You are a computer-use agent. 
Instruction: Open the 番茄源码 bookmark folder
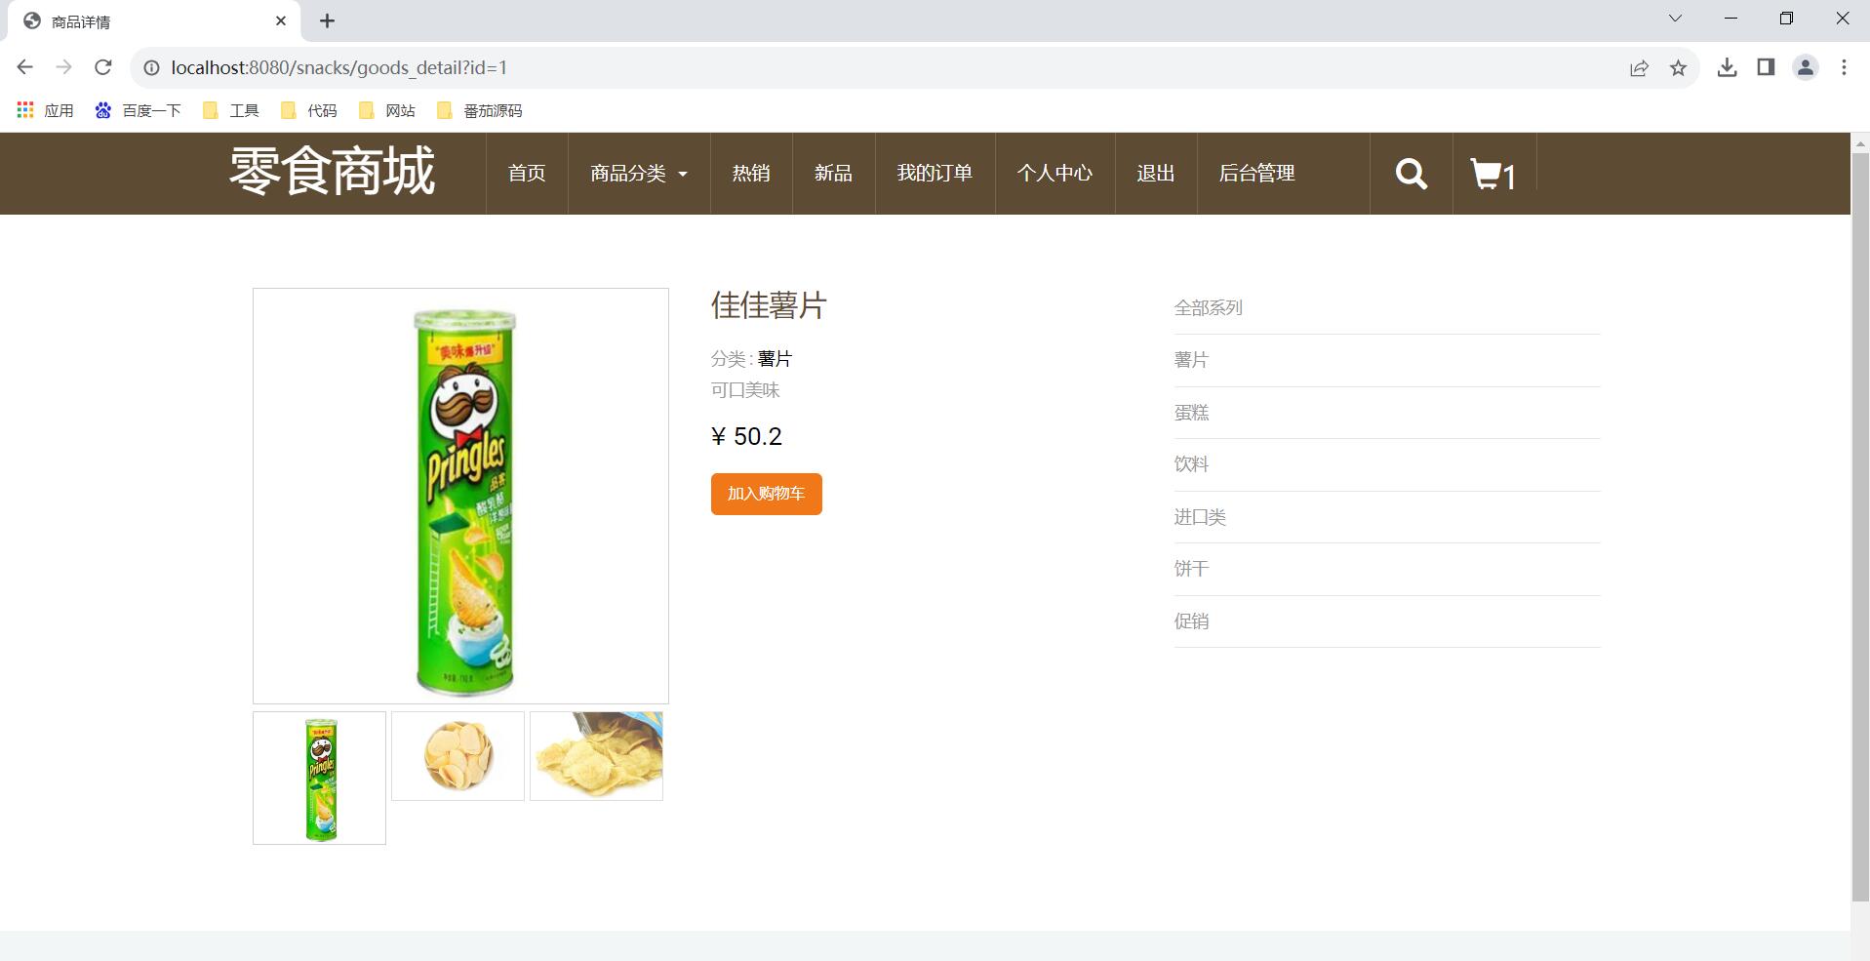(479, 110)
